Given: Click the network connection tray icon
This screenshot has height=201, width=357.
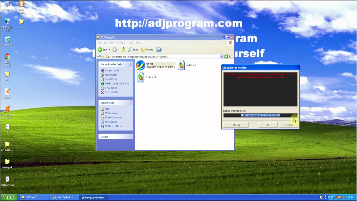Looking at the screenshot, I should tap(333, 197).
